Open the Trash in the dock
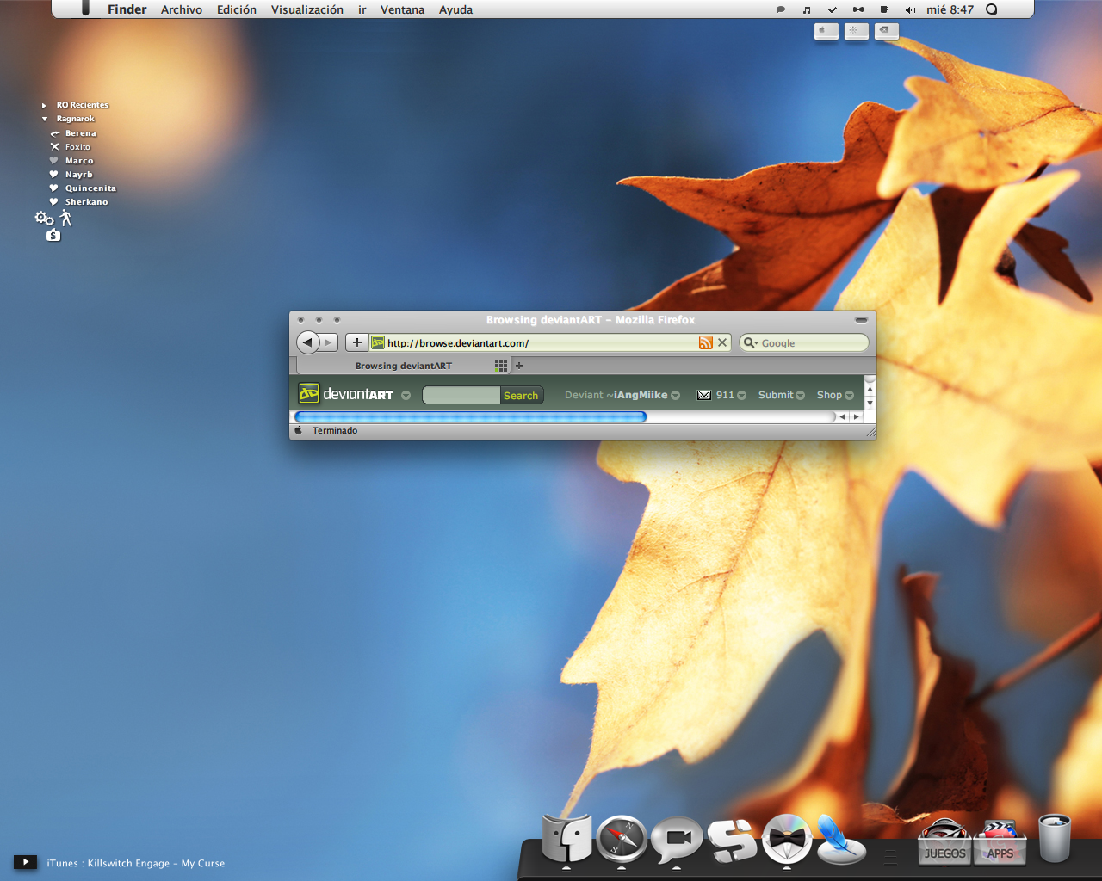 coord(1055,839)
